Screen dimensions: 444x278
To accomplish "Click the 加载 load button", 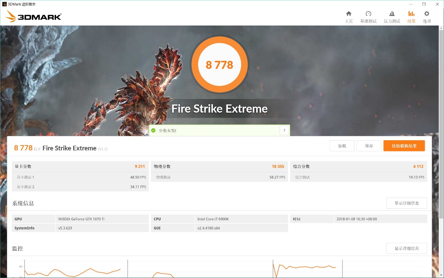I will (342, 146).
